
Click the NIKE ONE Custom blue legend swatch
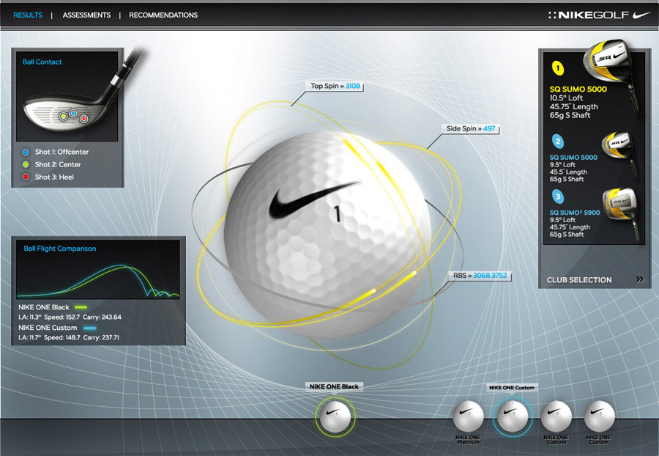click(90, 328)
